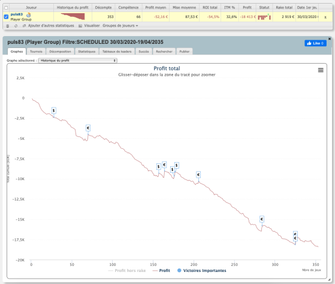Image resolution: width=335 pixels, height=284 pixels.
Task: Open the Décomposition tab
Action: click(60, 52)
